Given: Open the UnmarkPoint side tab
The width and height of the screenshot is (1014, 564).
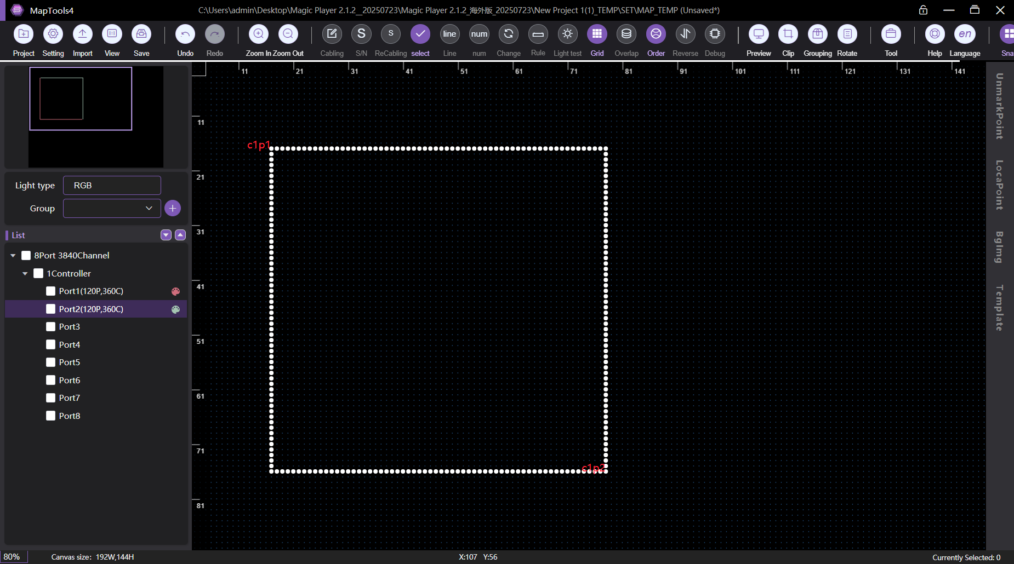Looking at the screenshot, I should (1000, 106).
